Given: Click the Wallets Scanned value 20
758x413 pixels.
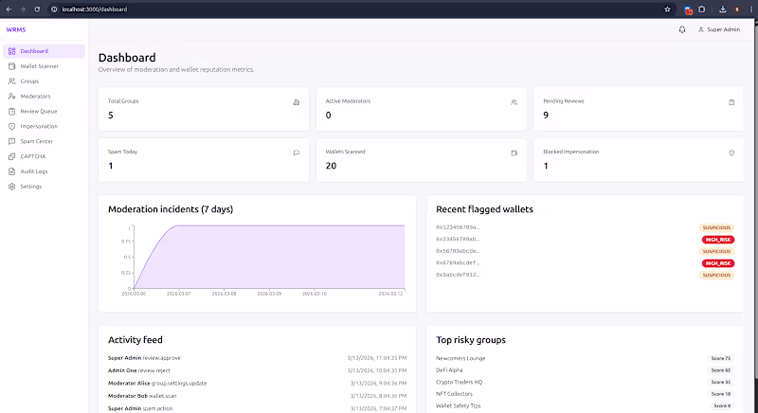Looking at the screenshot, I should (x=331, y=166).
